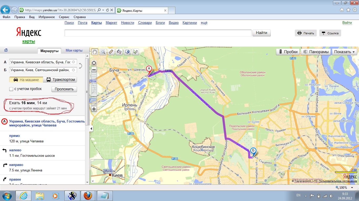Click the route drawing tool icon
Viewport: 359px width, 201px height.
click(119, 52)
